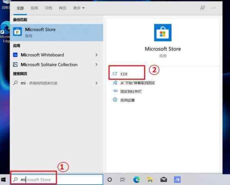This screenshot has height=185, width=230.
Task: Open the Windows Start button
Action: click(x=3, y=180)
